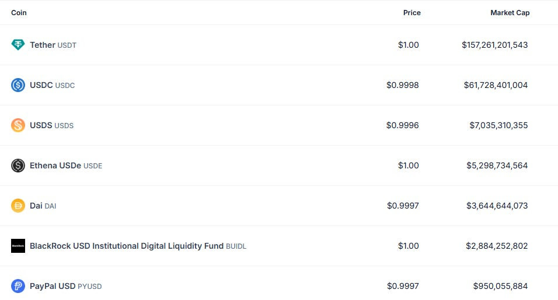The height and width of the screenshot is (300, 558).
Task: Click Tether's market cap value $157,261,201,543
Action: point(494,45)
